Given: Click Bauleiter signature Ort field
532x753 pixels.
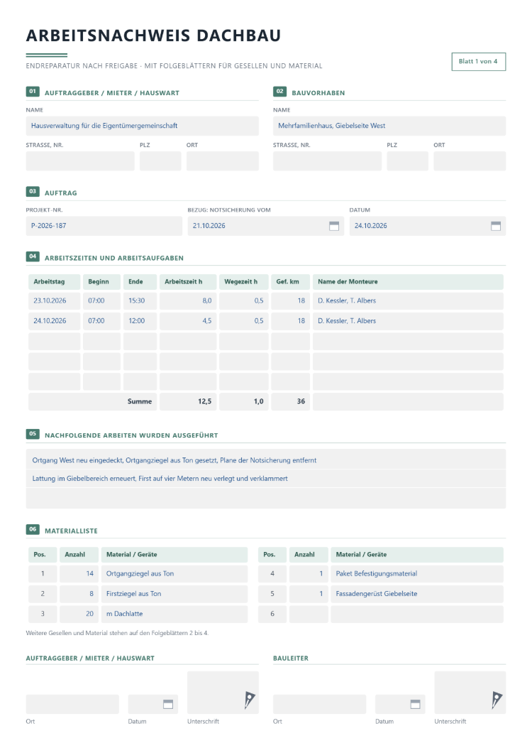Looking at the screenshot, I should (x=319, y=704).
